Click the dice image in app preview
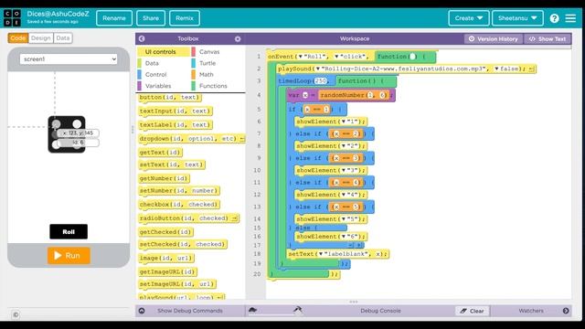This screenshot has width=585, height=329. pos(67,134)
